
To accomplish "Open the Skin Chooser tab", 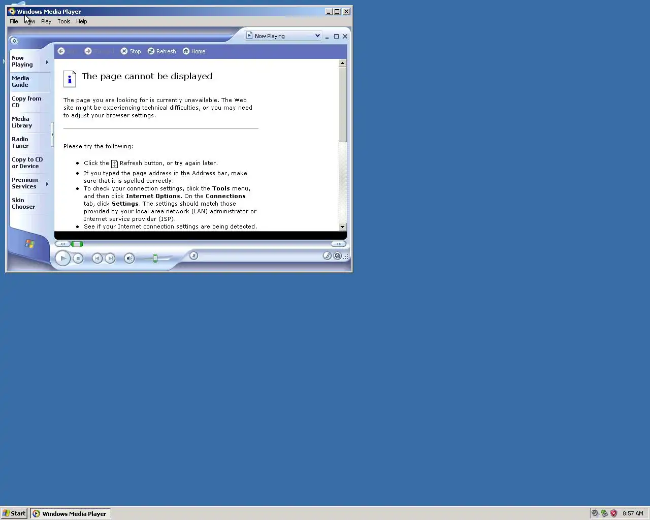I will tap(30, 203).
